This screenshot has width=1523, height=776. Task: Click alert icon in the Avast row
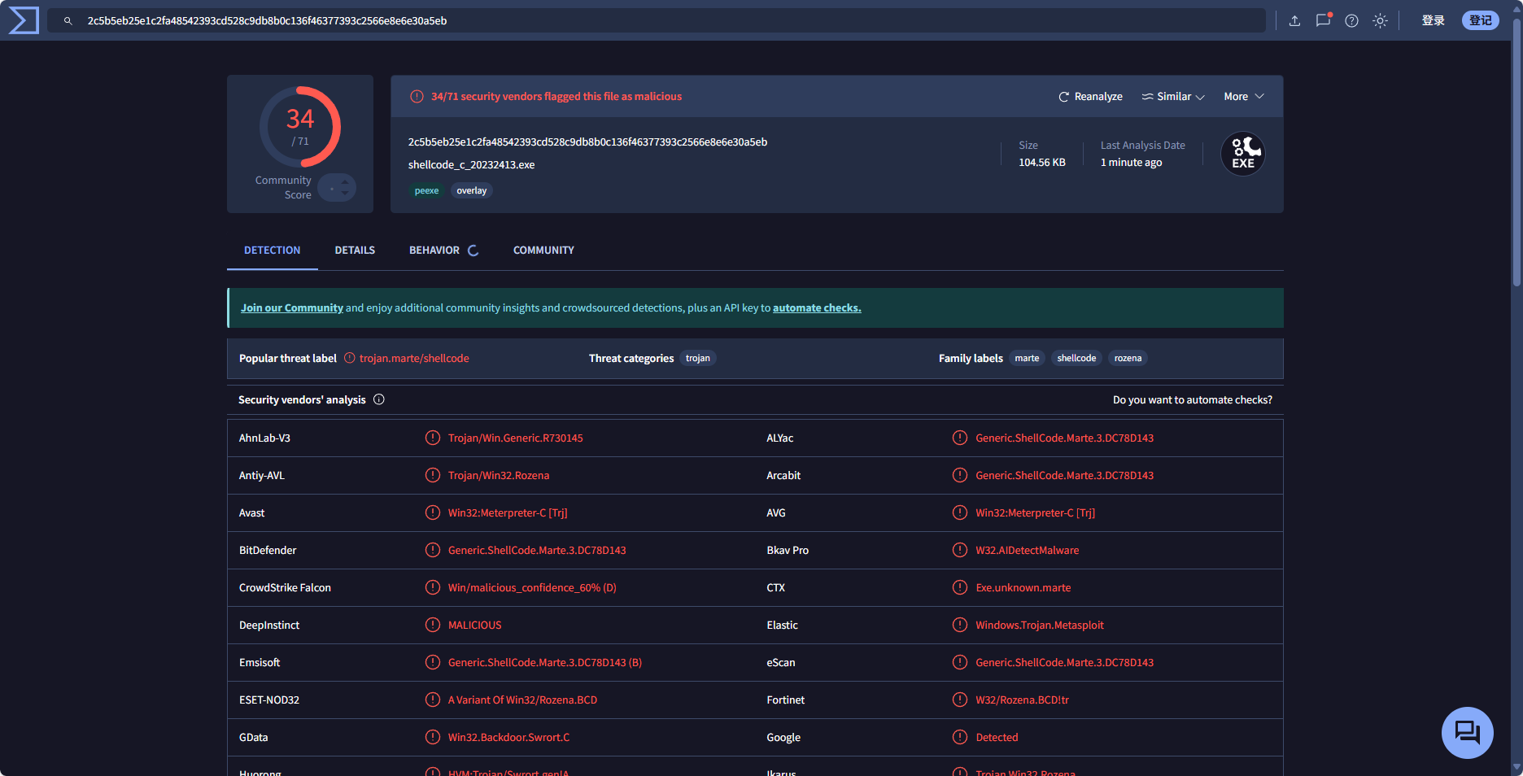[433, 512]
